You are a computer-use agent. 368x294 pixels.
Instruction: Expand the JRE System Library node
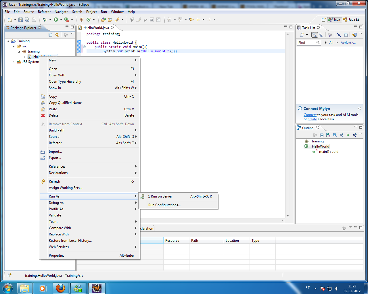click(14, 62)
